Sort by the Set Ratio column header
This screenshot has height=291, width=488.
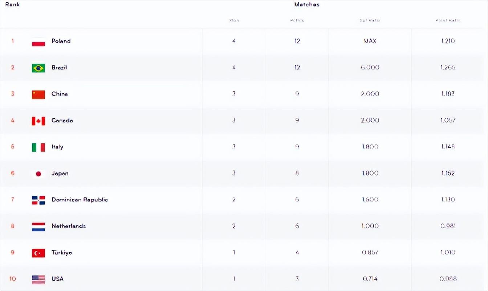pos(370,20)
